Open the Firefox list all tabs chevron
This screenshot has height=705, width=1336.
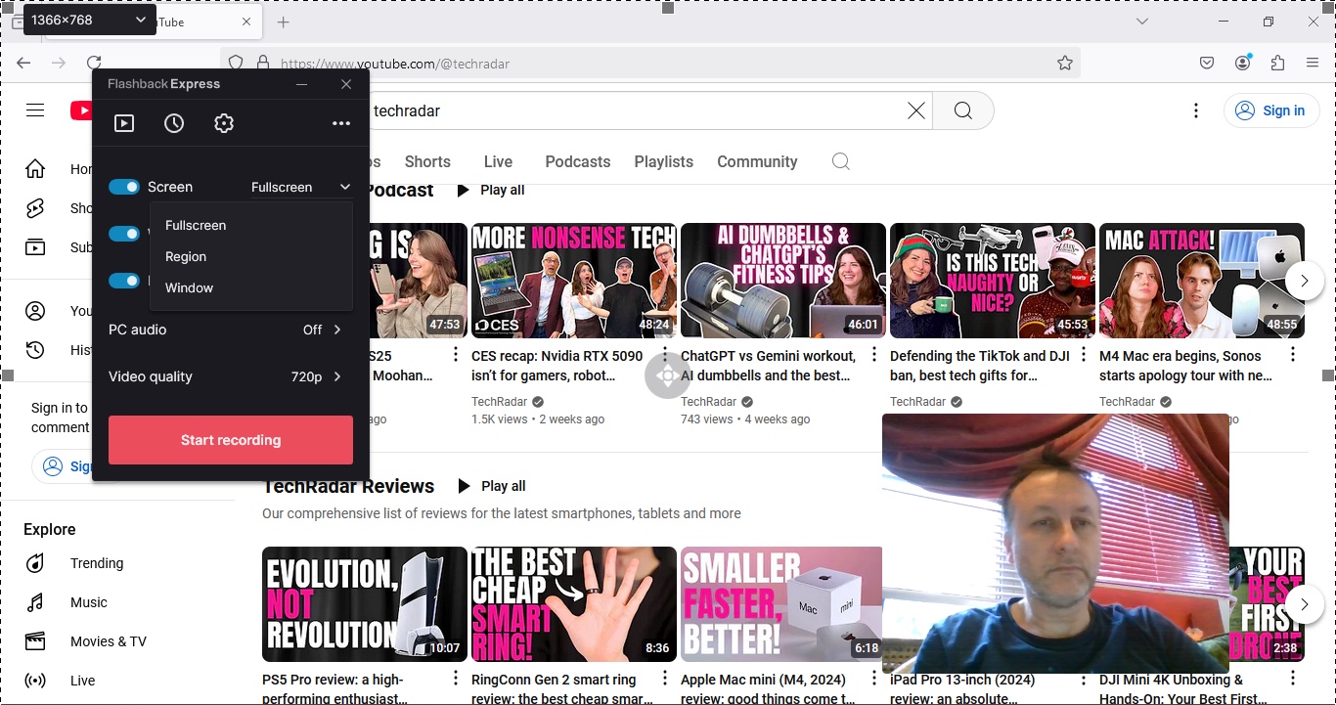tap(1142, 22)
